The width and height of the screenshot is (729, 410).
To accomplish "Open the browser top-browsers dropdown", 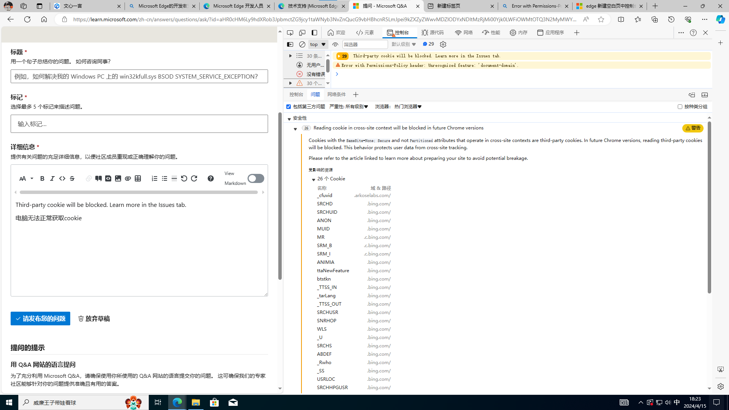I will coord(408,107).
